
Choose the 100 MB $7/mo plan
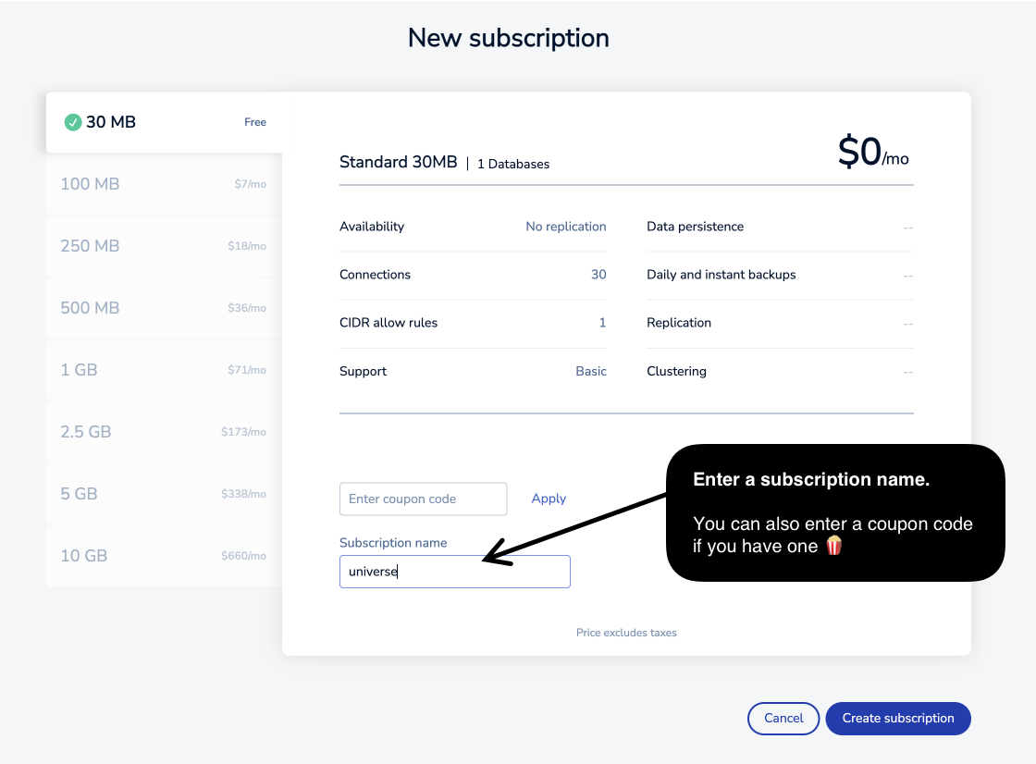pyautogui.click(x=165, y=184)
